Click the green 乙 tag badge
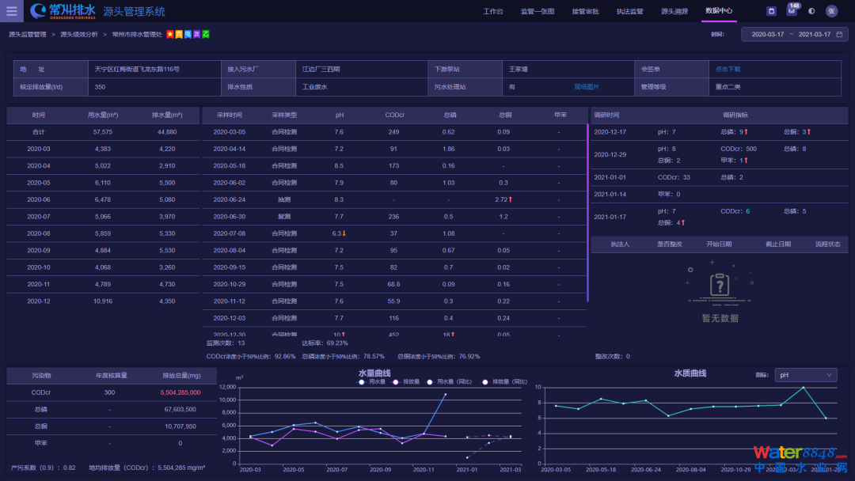 206,35
